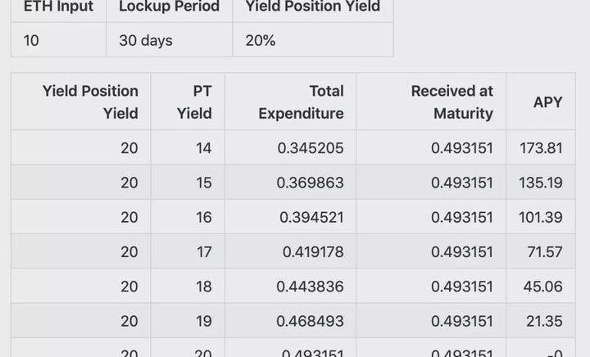
Task: Click the total expenditure 0.345205 cell
Action: [x=310, y=148]
